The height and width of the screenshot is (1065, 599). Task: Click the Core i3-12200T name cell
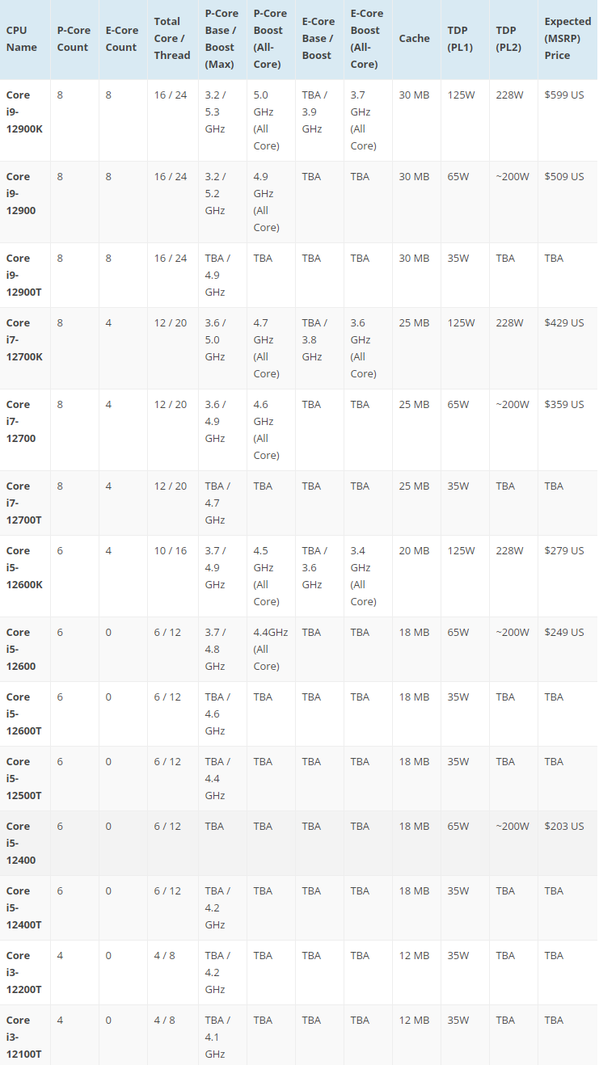coord(24,972)
